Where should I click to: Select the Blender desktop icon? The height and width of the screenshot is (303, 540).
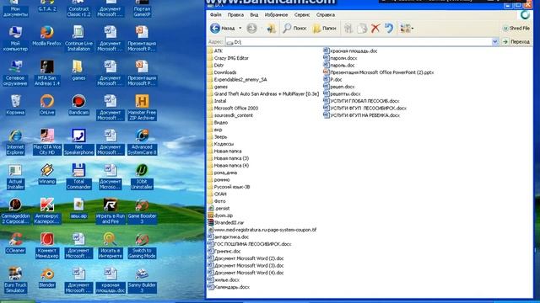pyautogui.click(x=47, y=278)
